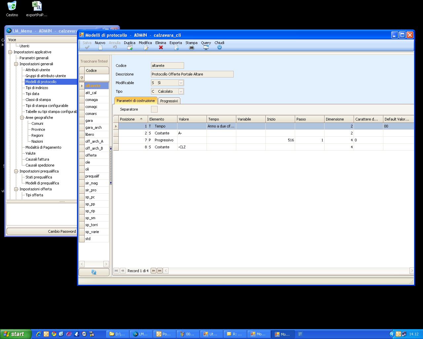Open the Query tool icon
This screenshot has height=339, width=423.
coord(206,47)
